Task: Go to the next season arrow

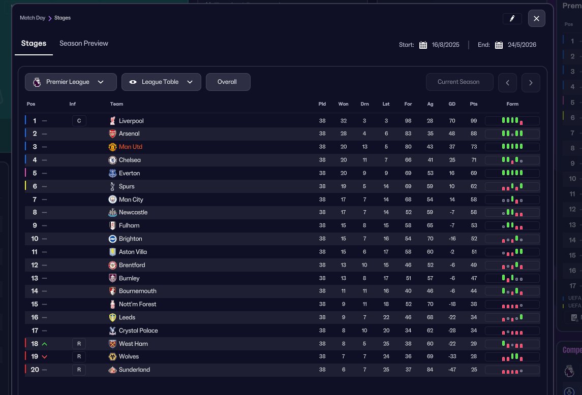Action: click(531, 82)
